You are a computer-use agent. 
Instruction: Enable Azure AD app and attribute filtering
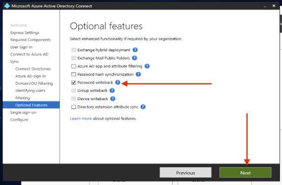coord(73,66)
